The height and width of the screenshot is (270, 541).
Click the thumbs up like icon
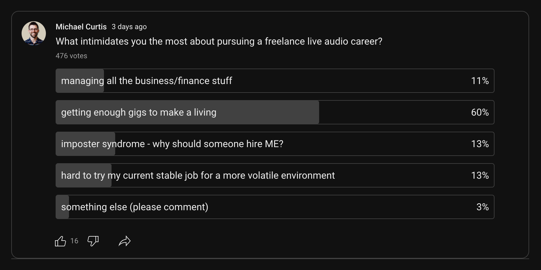click(60, 241)
